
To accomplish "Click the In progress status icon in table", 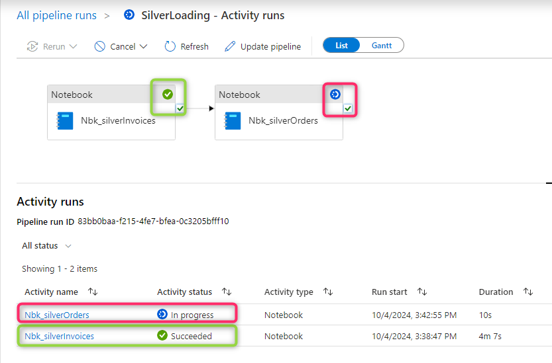I will pyautogui.click(x=162, y=314).
